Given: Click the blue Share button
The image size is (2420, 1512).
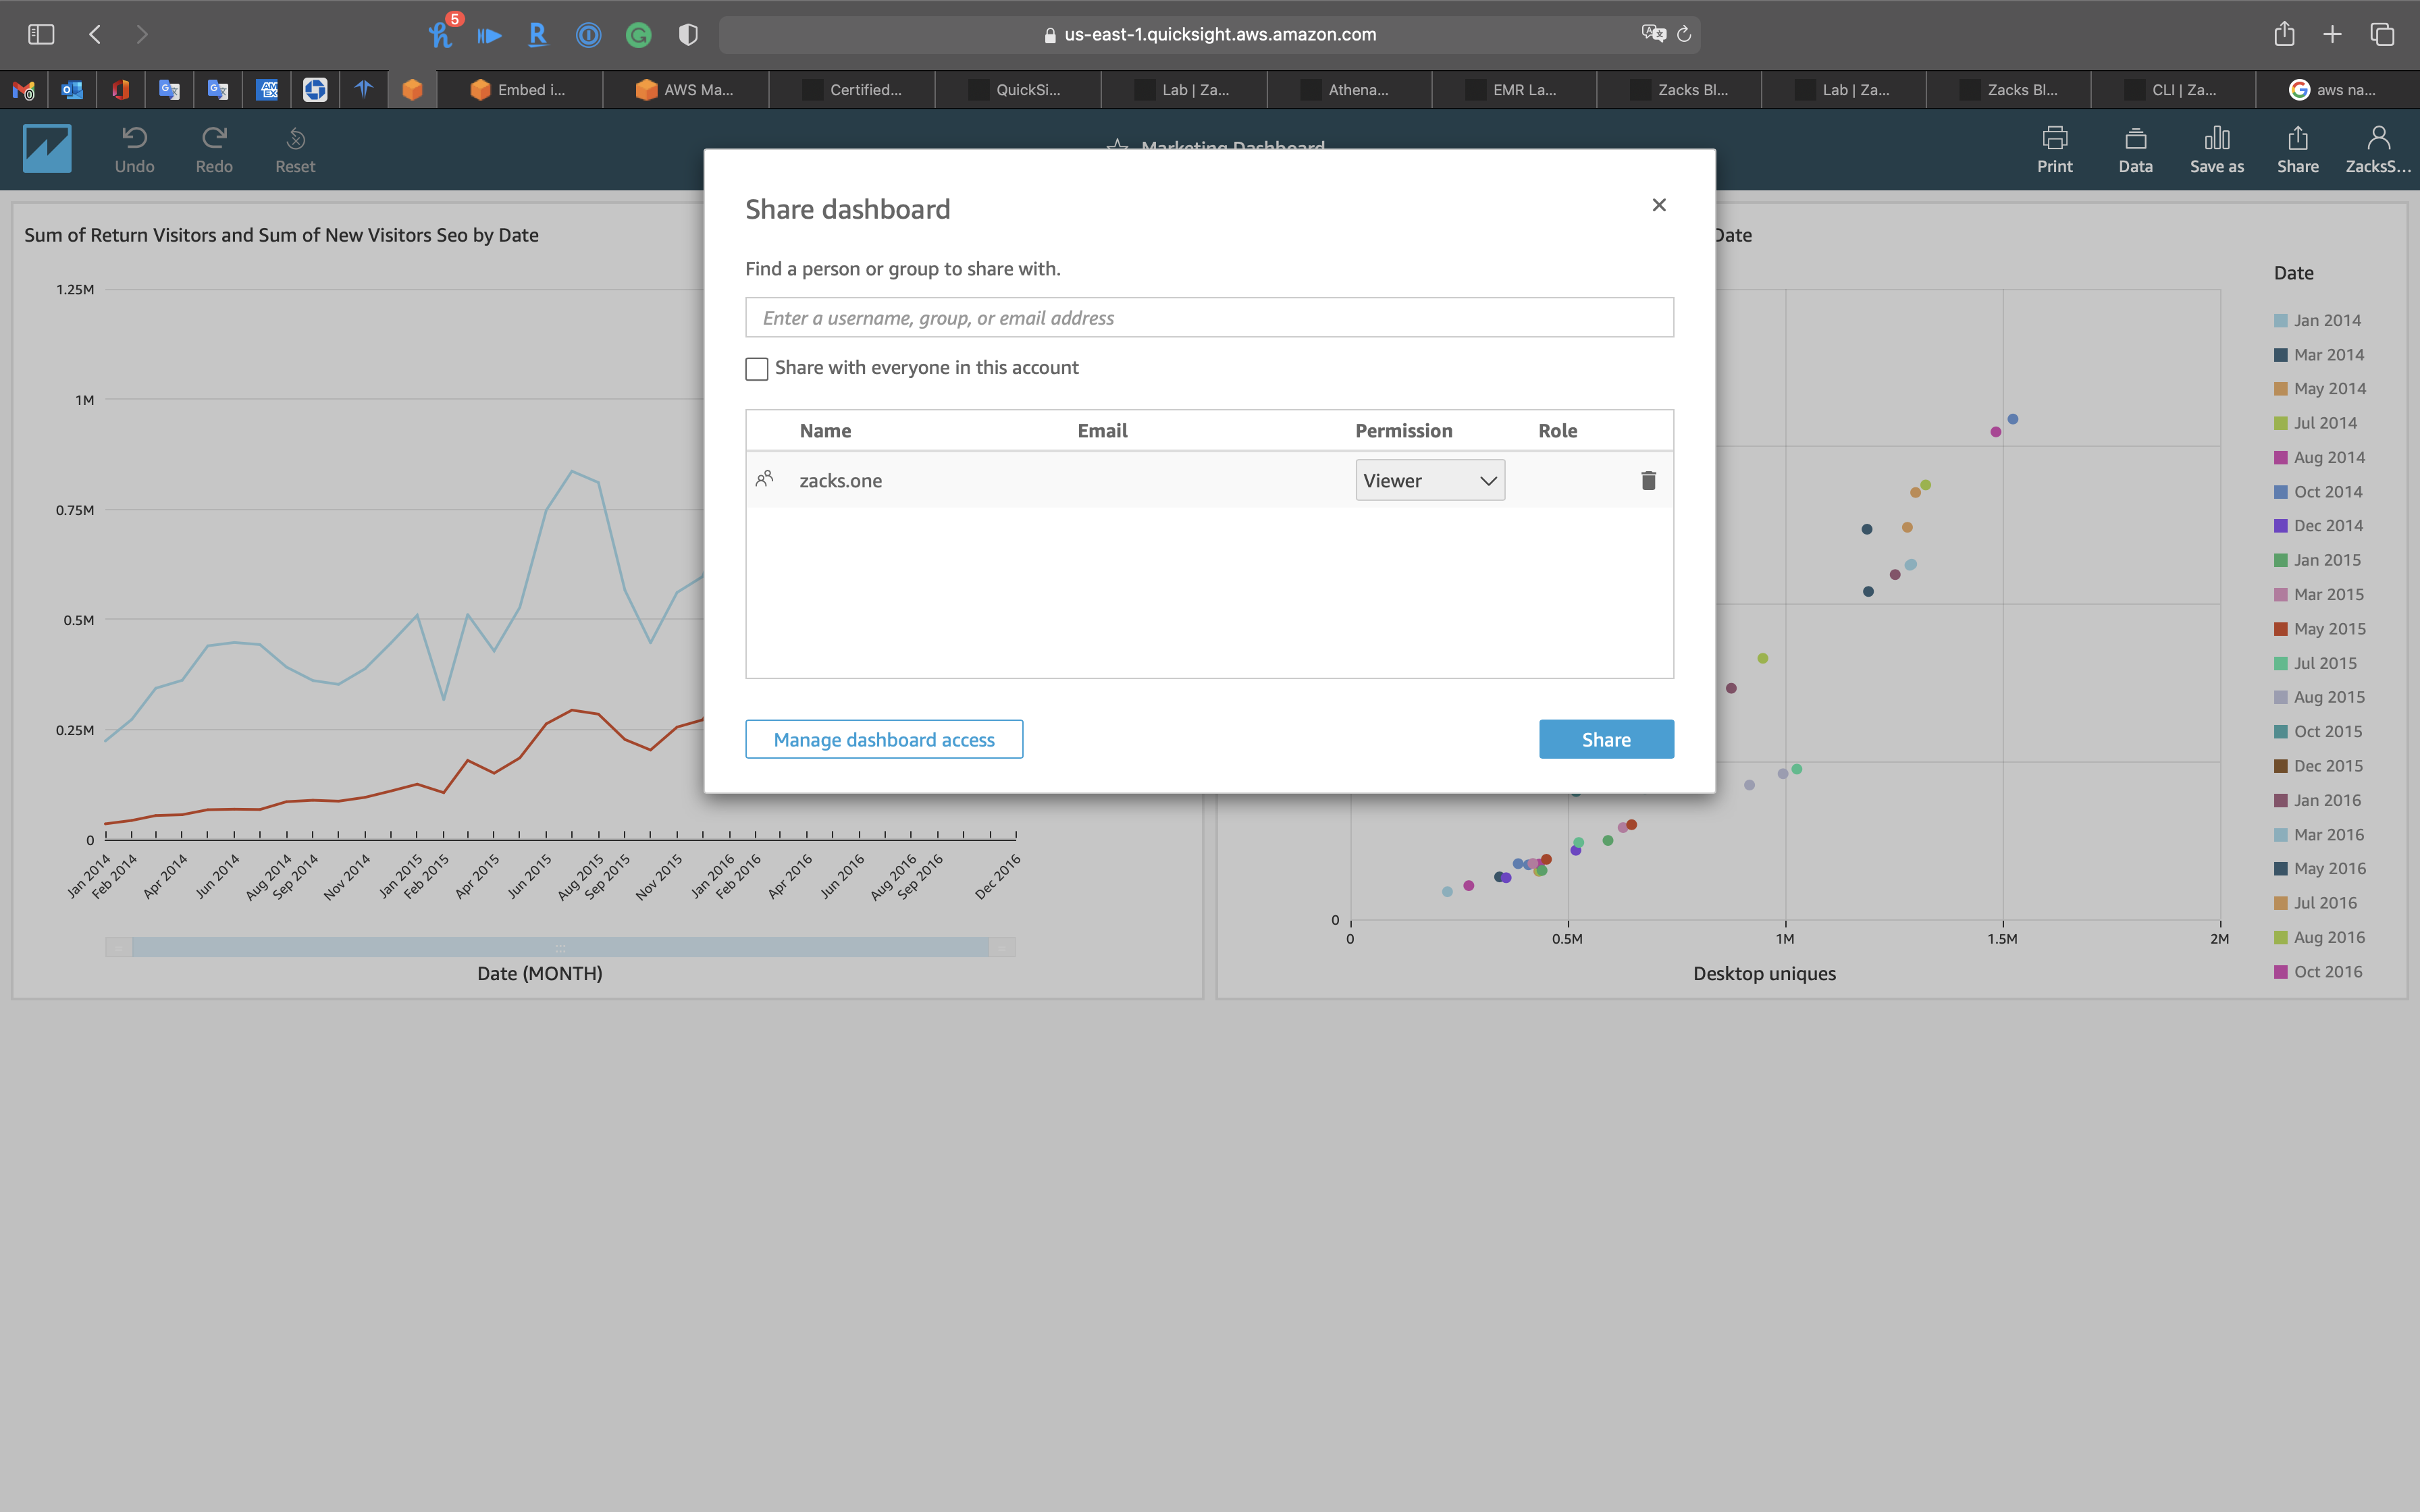Looking at the screenshot, I should pos(1605,739).
